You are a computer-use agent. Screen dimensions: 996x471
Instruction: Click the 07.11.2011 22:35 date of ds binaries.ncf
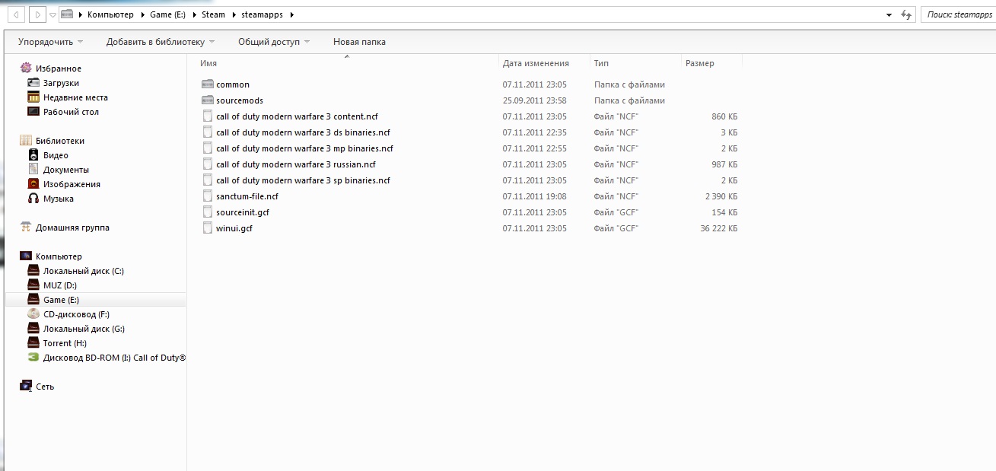pos(535,132)
